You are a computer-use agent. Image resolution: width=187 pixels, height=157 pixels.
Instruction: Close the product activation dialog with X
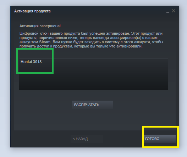[x=174, y=11]
